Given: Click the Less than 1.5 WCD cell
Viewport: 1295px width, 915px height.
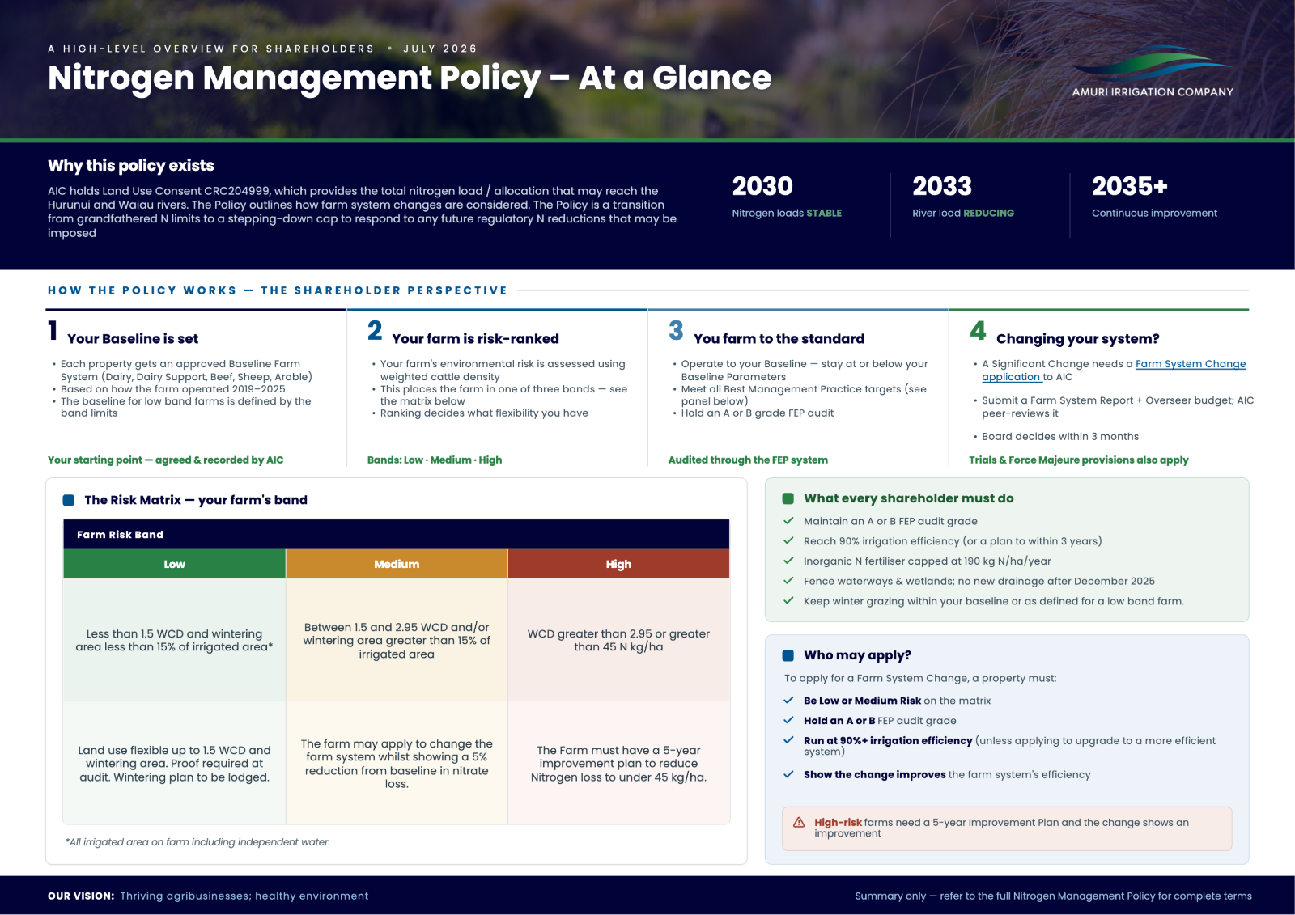Looking at the screenshot, I should (x=174, y=640).
